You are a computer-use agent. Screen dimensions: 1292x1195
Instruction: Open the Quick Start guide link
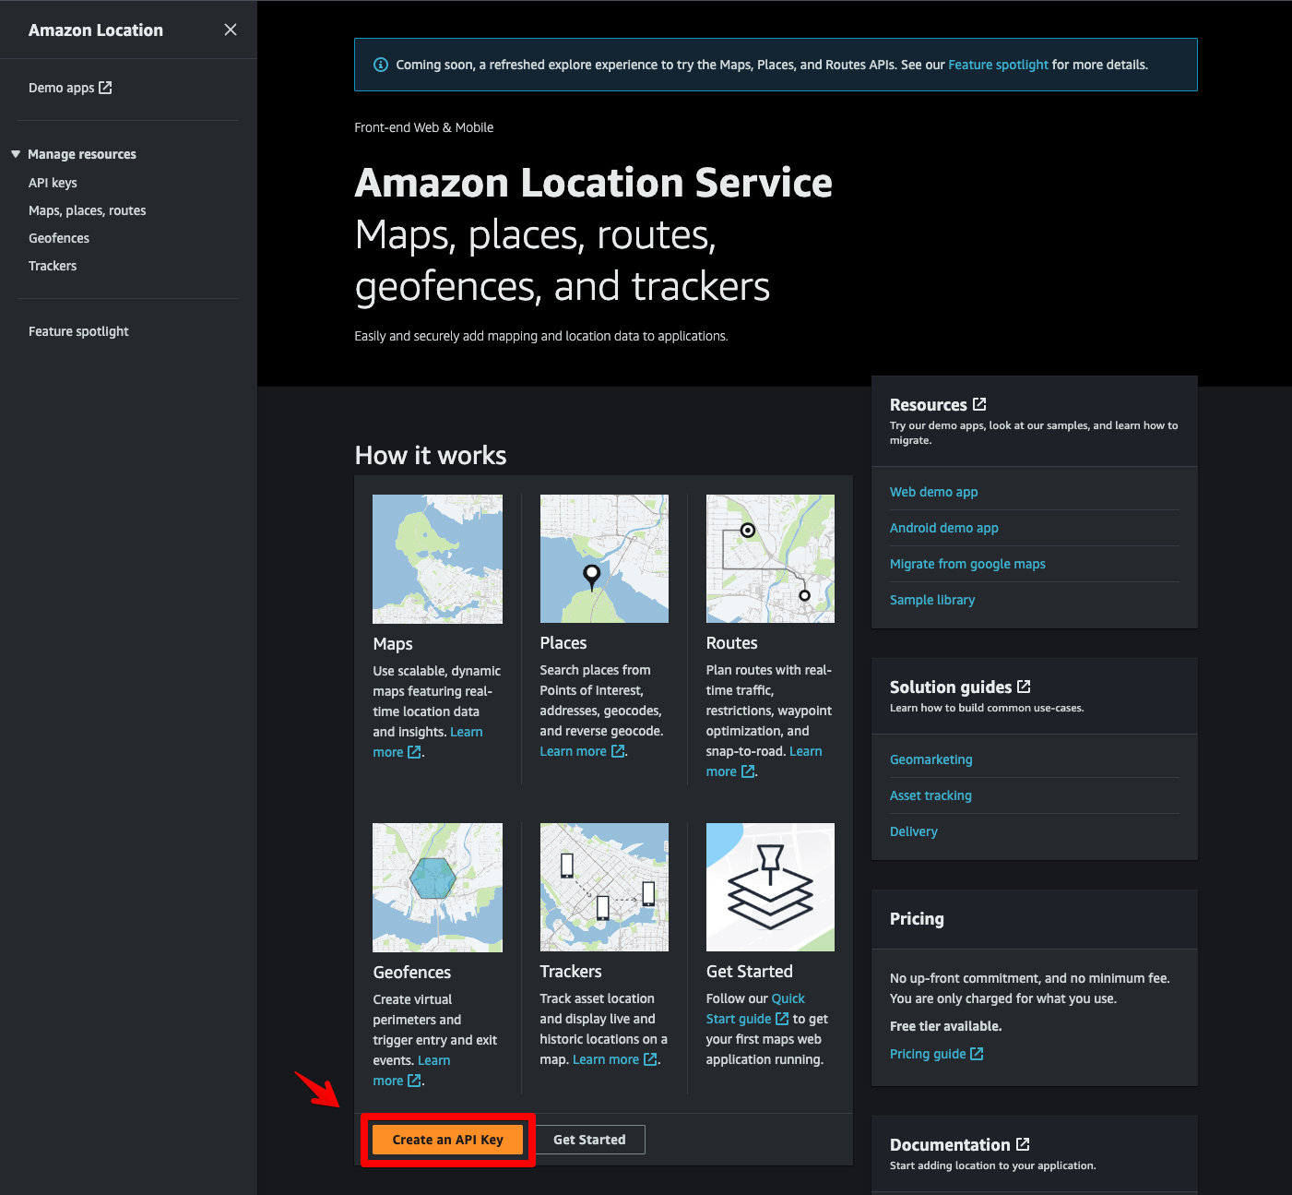tap(739, 1019)
